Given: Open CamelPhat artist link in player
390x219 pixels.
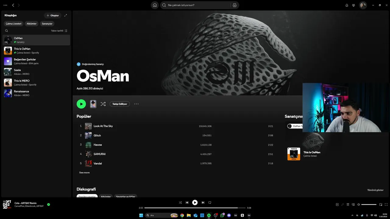Looking at the screenshot, I should tap(19, 206).
